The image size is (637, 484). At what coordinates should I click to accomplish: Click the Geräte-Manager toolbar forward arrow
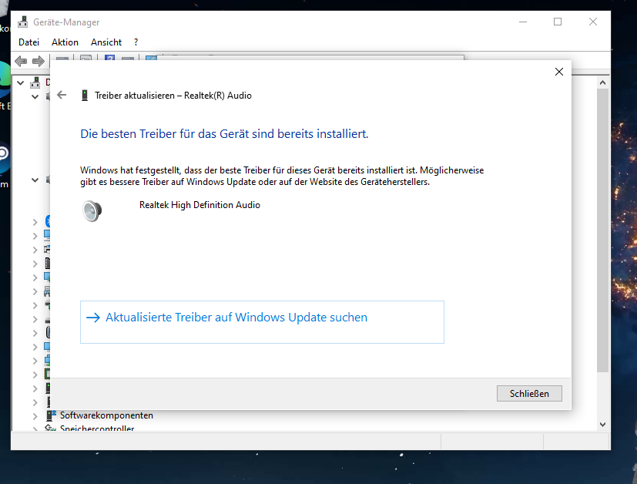pyautogui.click(x=39, y=61)
